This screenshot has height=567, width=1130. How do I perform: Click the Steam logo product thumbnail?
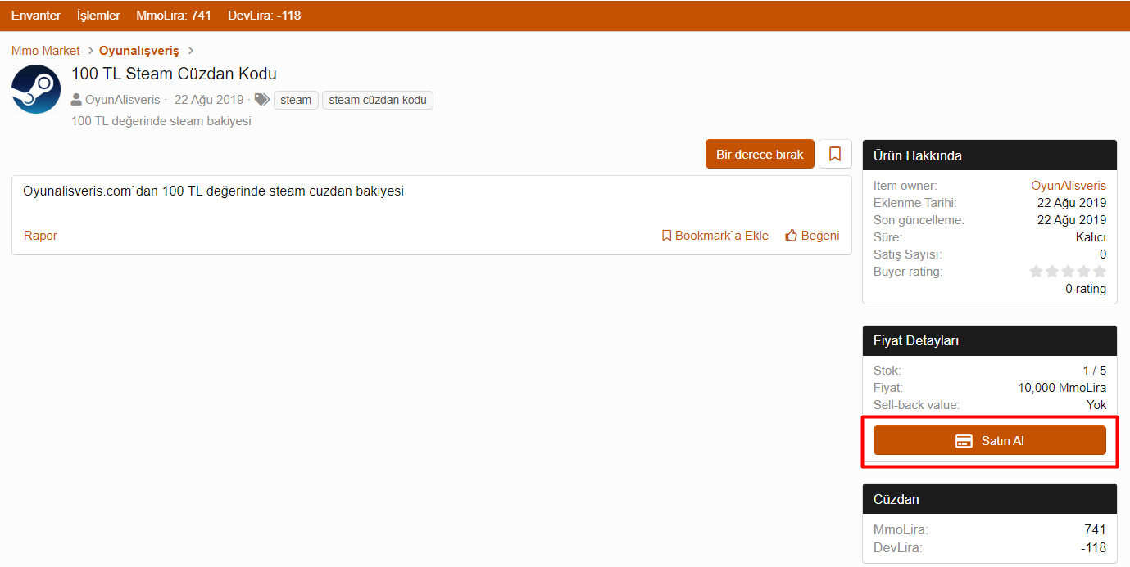[36, 89]
